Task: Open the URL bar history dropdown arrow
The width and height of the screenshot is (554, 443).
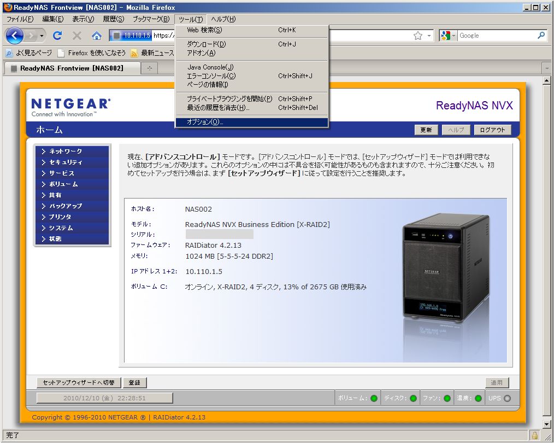Action: click(429, 36)
